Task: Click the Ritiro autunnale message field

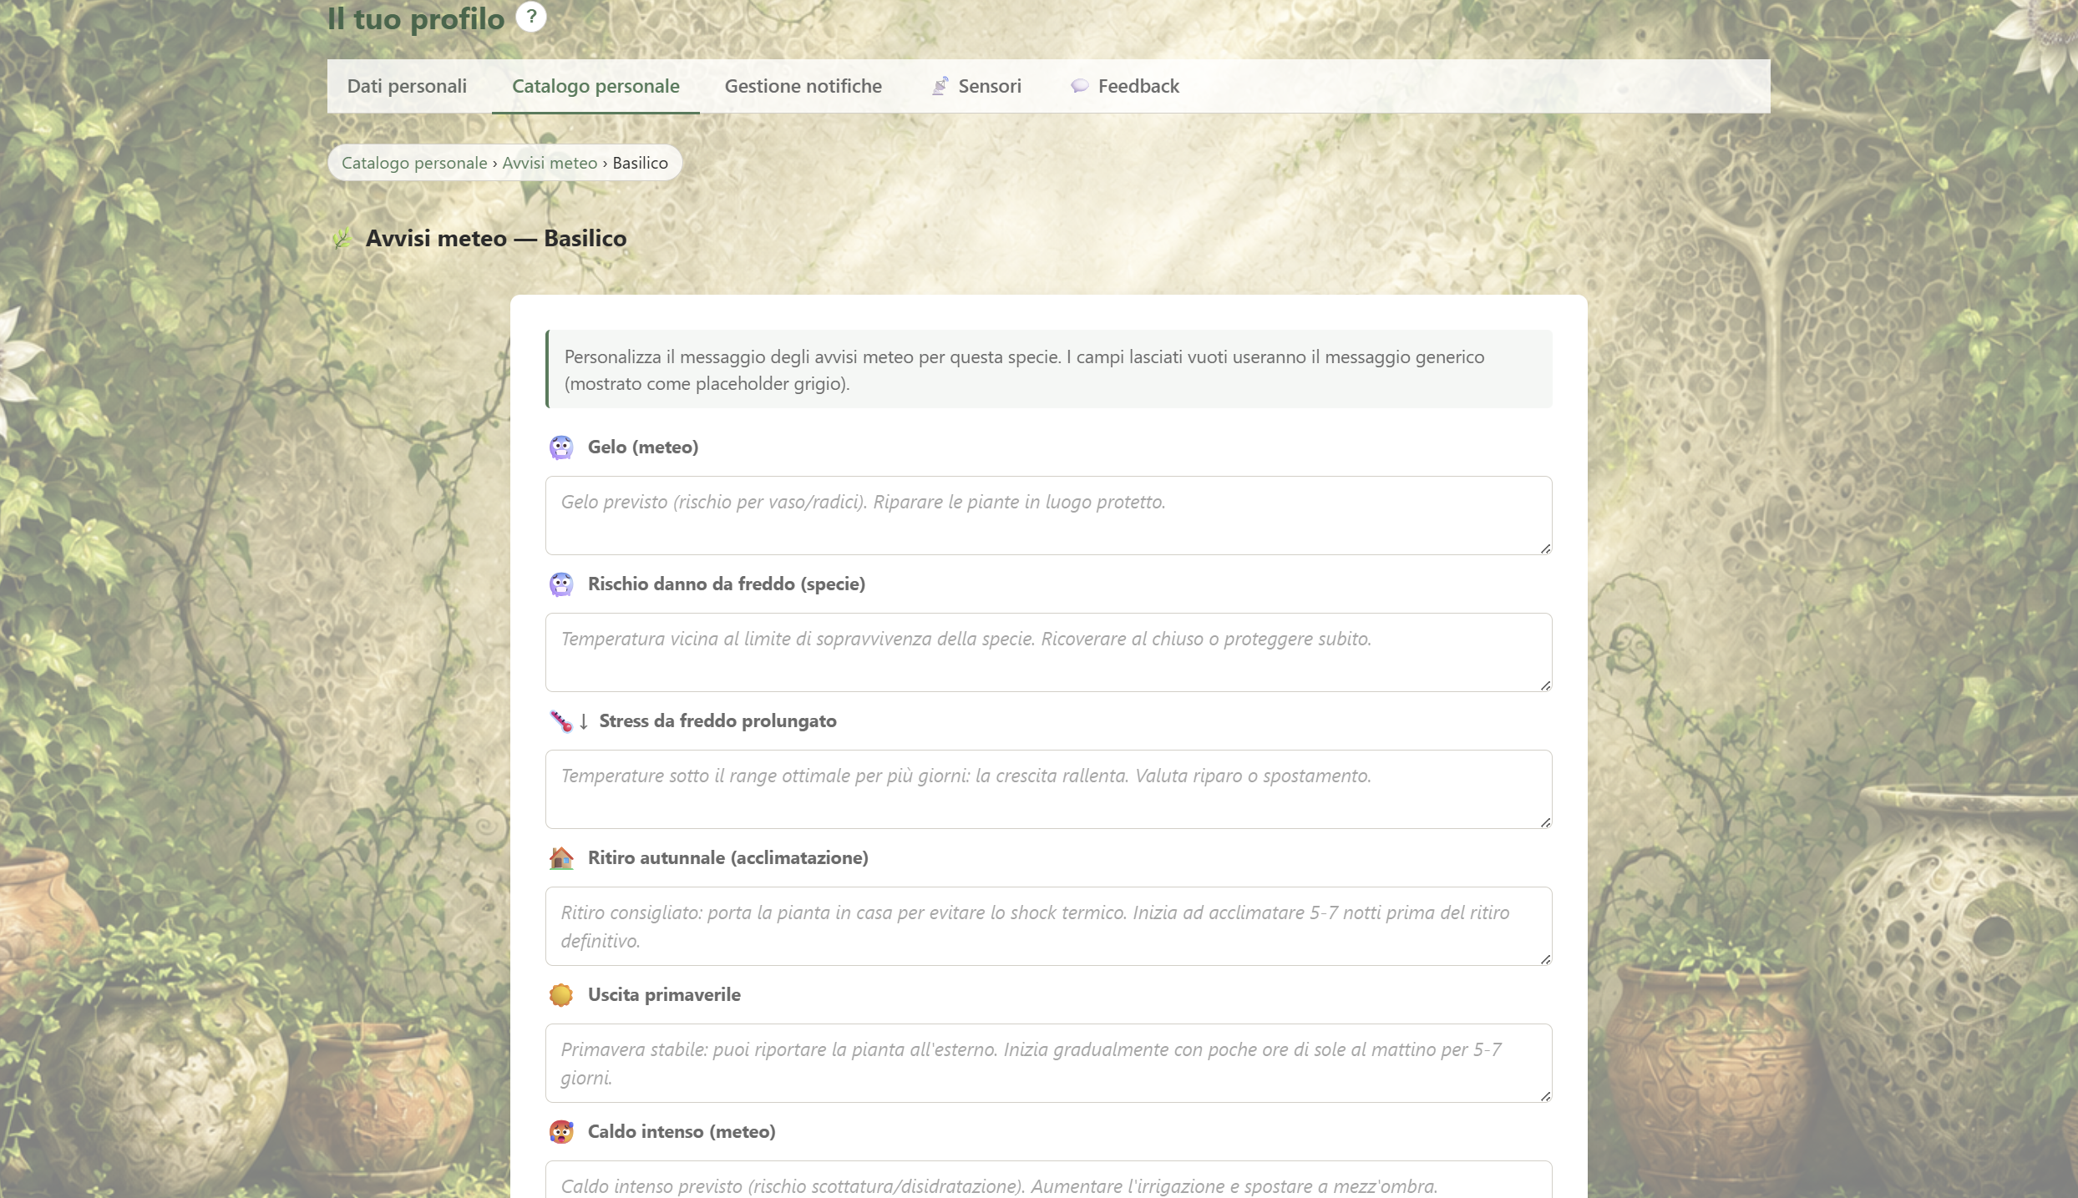Action: pos(1048,926)
